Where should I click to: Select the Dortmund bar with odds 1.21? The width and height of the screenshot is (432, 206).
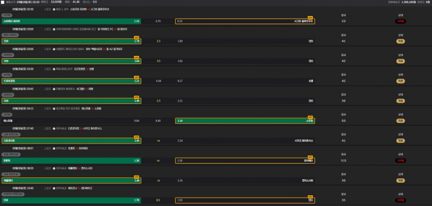coord(71,81)
